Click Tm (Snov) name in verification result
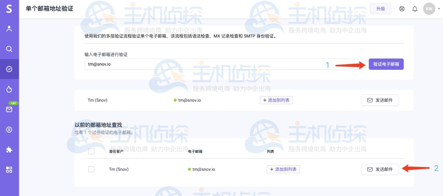Screen dimensions: 443x196 coord(98,100)
